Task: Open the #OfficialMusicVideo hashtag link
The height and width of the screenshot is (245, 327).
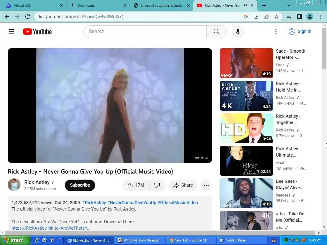Action: [178, 203]
